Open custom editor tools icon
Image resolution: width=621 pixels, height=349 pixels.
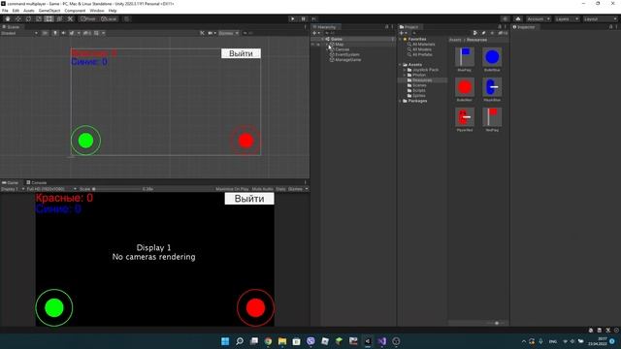70,19
